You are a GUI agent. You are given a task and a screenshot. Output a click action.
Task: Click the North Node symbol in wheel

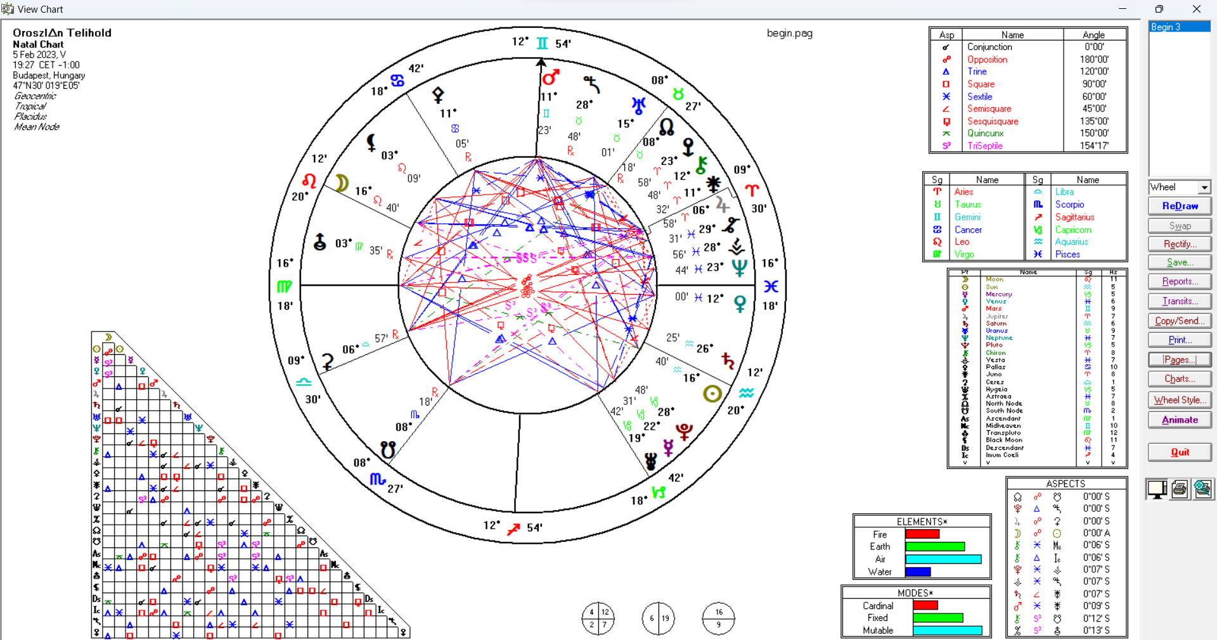(x=666, y=127)
